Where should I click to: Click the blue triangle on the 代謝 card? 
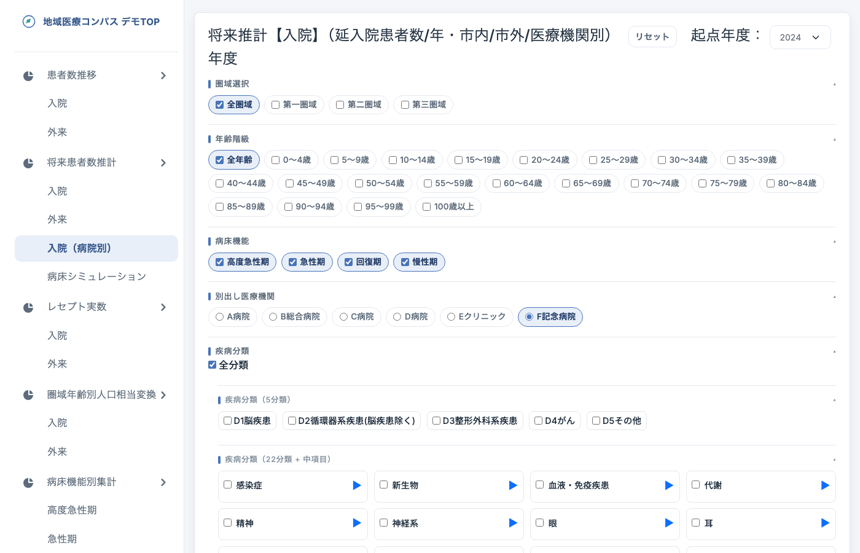(x=825, y=485)
